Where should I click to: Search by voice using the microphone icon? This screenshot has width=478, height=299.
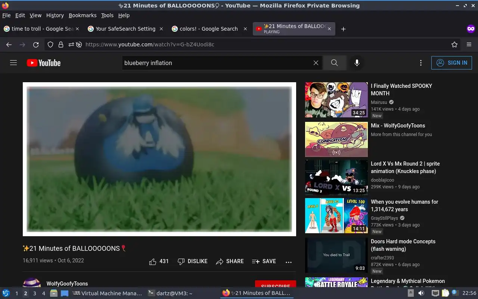click(357, 63)
